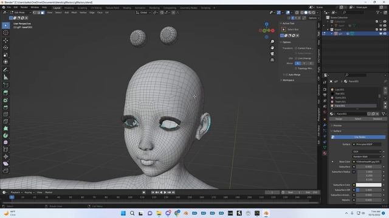Click the zoom magnifier icon in viewport
The image size is (389, 218).
[272, 42]
